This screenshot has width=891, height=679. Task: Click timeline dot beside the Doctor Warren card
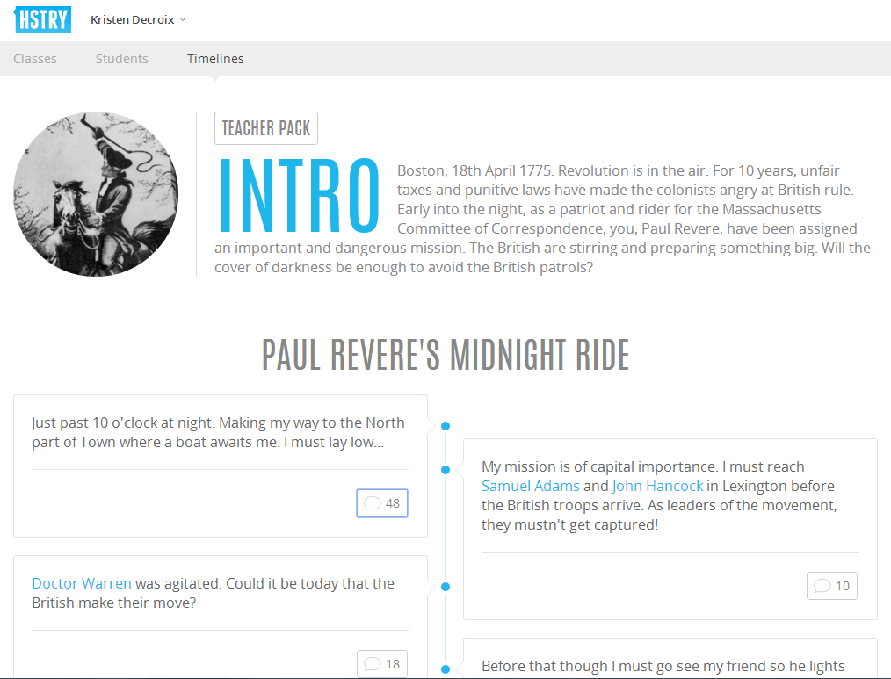445,586
